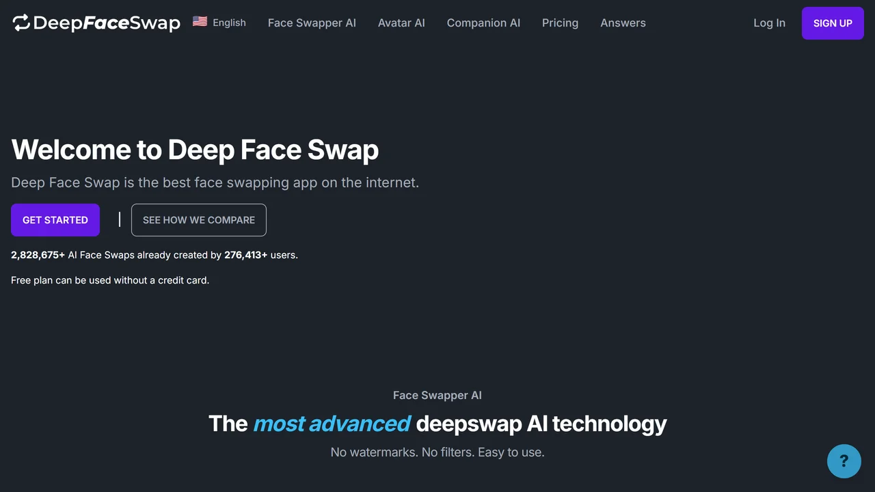The height and width of the screenshot is (492, 875).
Task: Select Companion AI in navigation
Action: pyautogui.click(x=483, y=23)
